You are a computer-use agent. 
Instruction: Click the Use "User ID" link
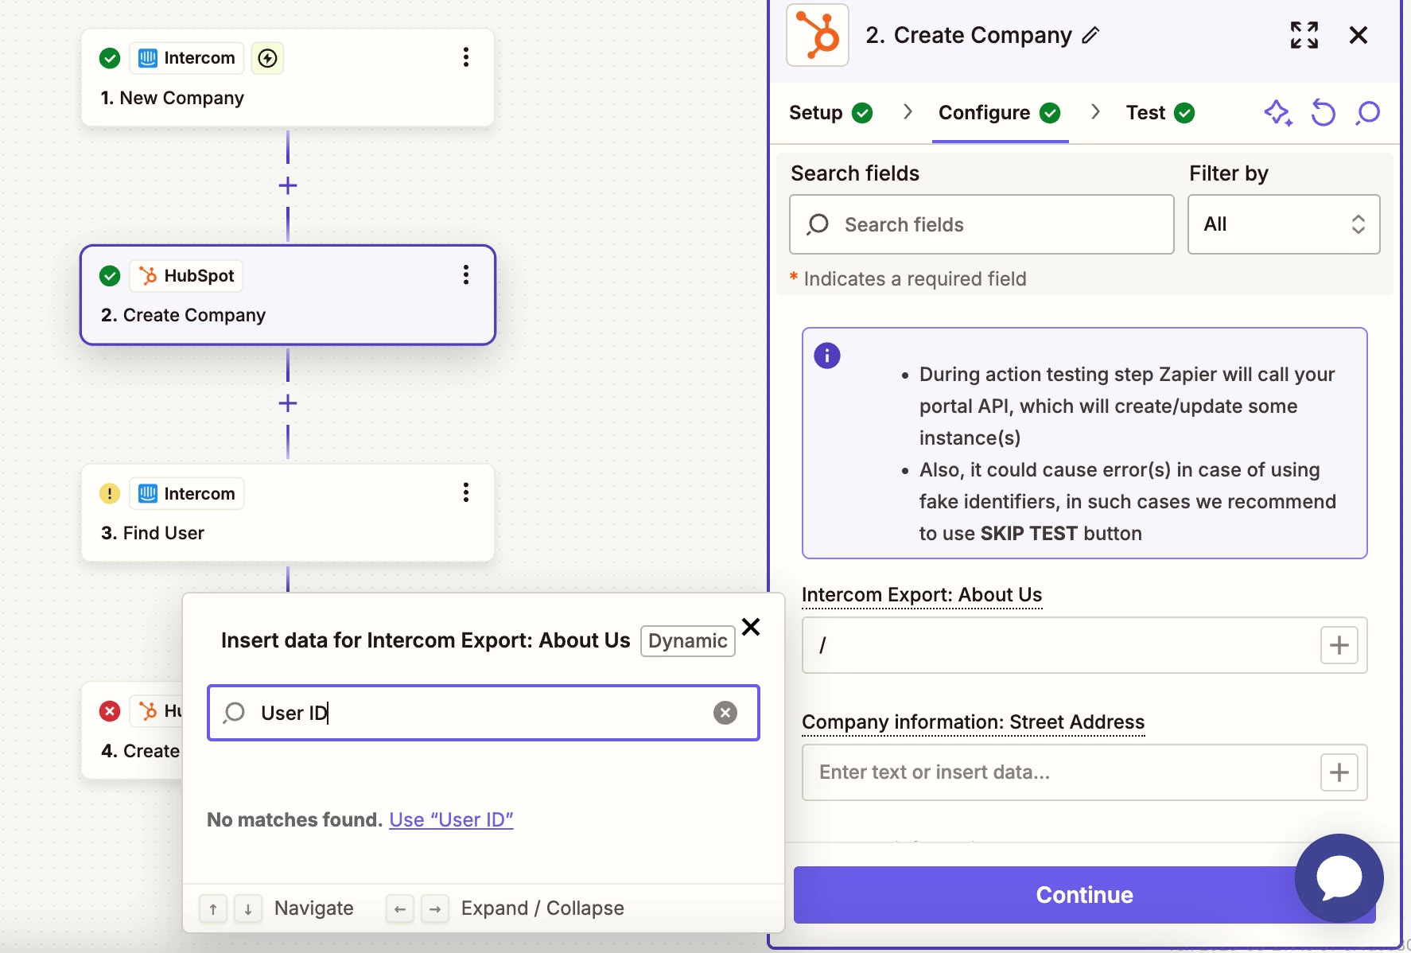[x=451, y=820]
